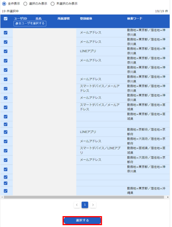The image size is (172, 227).
Task: Switch to 未選択のみ表示 radio option
Action: pos(53,4)
